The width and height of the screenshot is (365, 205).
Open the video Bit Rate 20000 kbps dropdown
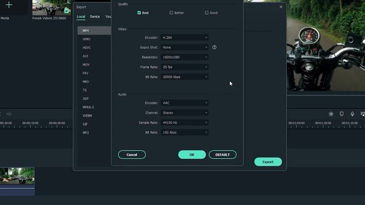click(185, 77)
